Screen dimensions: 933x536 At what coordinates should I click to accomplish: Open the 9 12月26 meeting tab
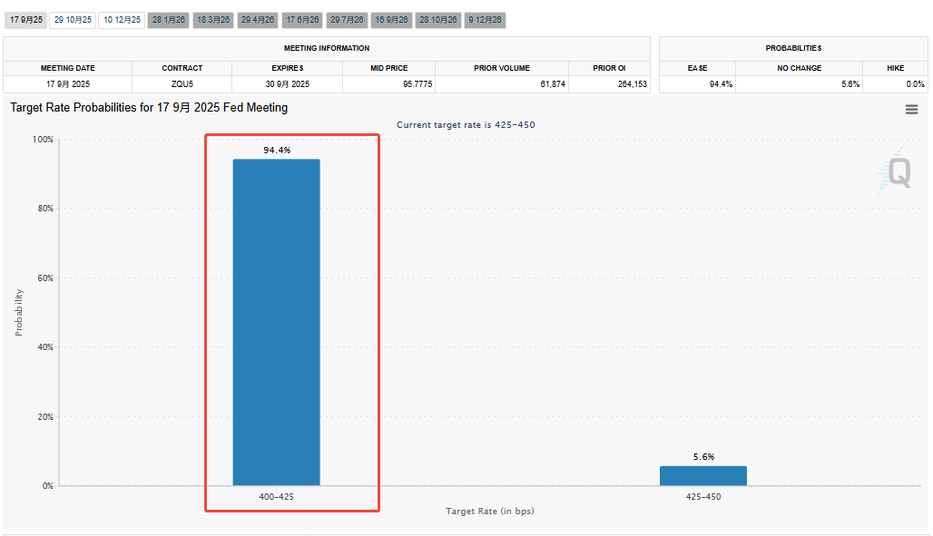(x=485, y=19)
